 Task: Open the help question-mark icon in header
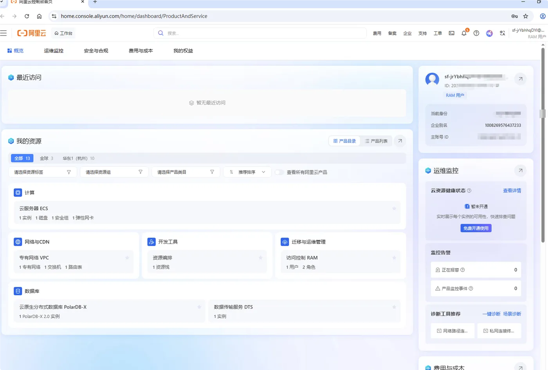point(476,33)
